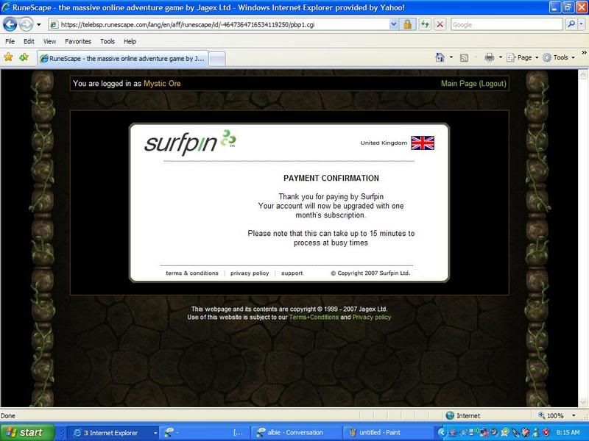Screen dimensions: 589x441
Task: Open the Favorites menu
Action: (78, 41)
